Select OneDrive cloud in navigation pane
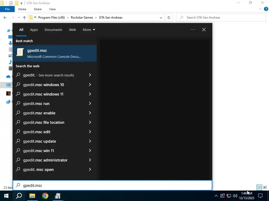 point(8,77)
